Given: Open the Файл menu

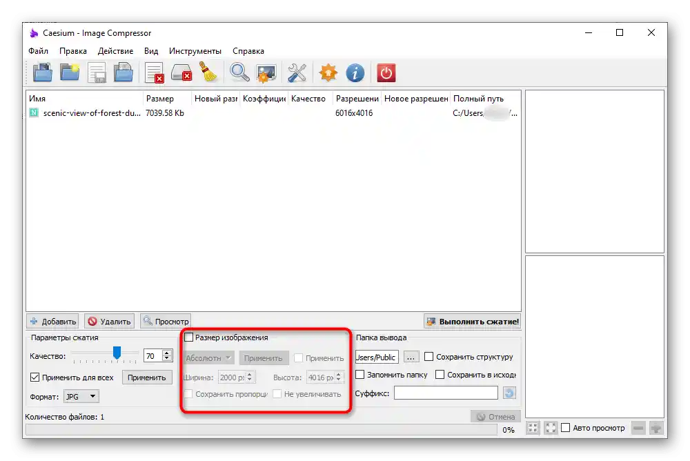Looking at the screenshot, I should point(38,51).
